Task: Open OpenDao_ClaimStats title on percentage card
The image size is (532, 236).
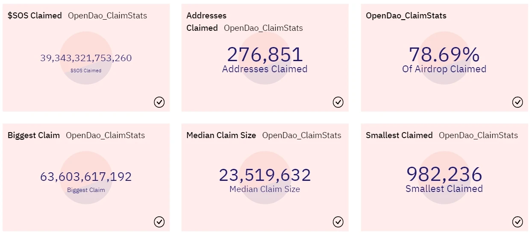Action: tap(406, 16)
